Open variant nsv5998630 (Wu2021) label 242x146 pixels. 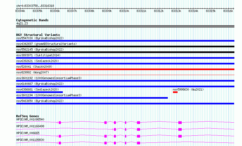(188, 89)
